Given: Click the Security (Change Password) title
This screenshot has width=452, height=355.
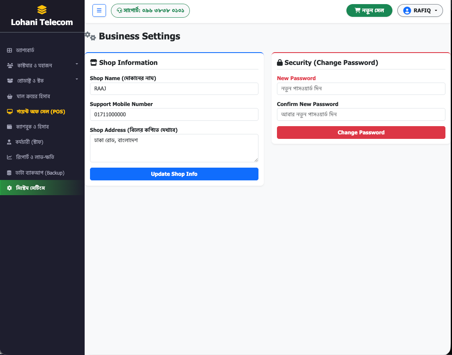Looking at the screenshot, I should click(331, 62).
